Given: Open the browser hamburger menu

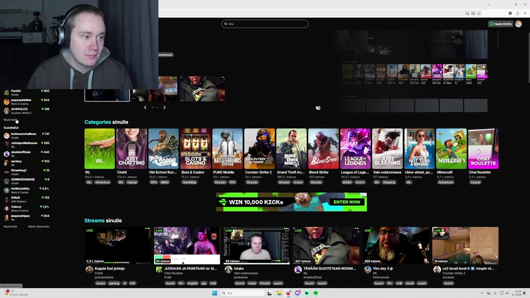Looking at the screenshot, I should pyautogui.click(x=525, y=13).
